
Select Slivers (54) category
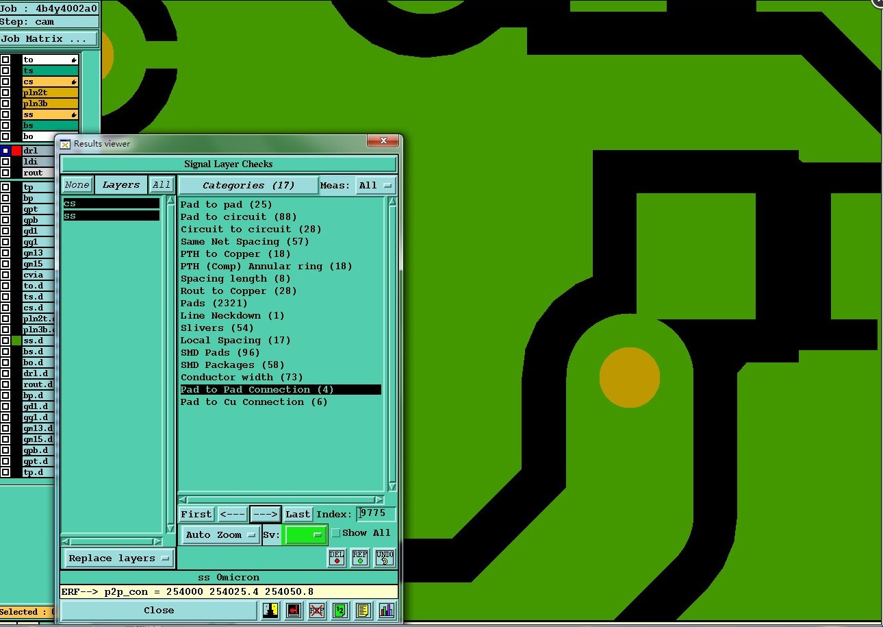pyautogui.click(x=218, y=328)
